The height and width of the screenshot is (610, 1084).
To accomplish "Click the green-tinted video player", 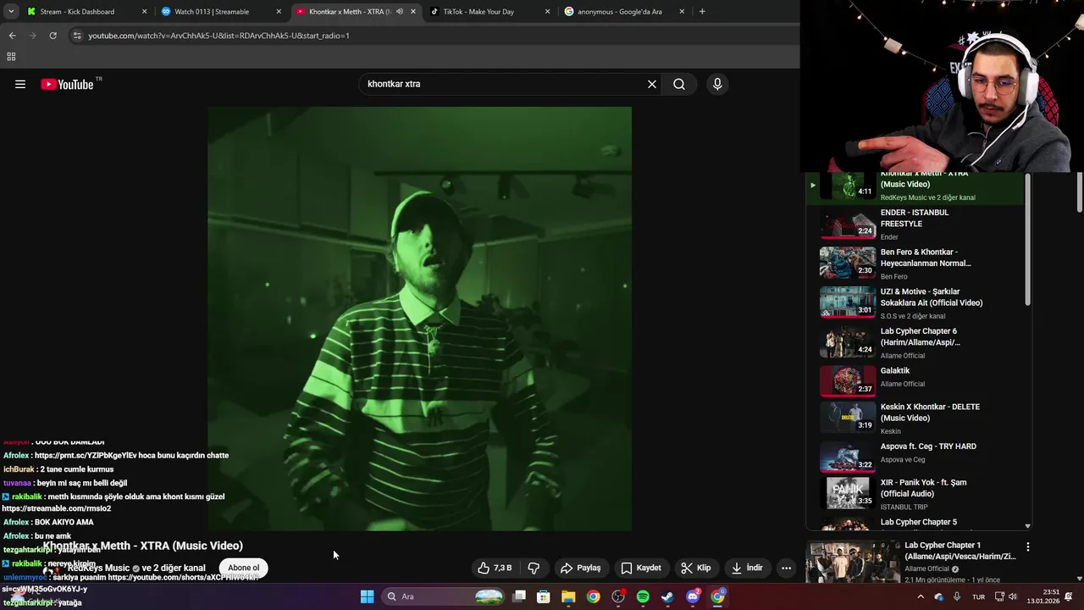I will click(x=419, y=319).
